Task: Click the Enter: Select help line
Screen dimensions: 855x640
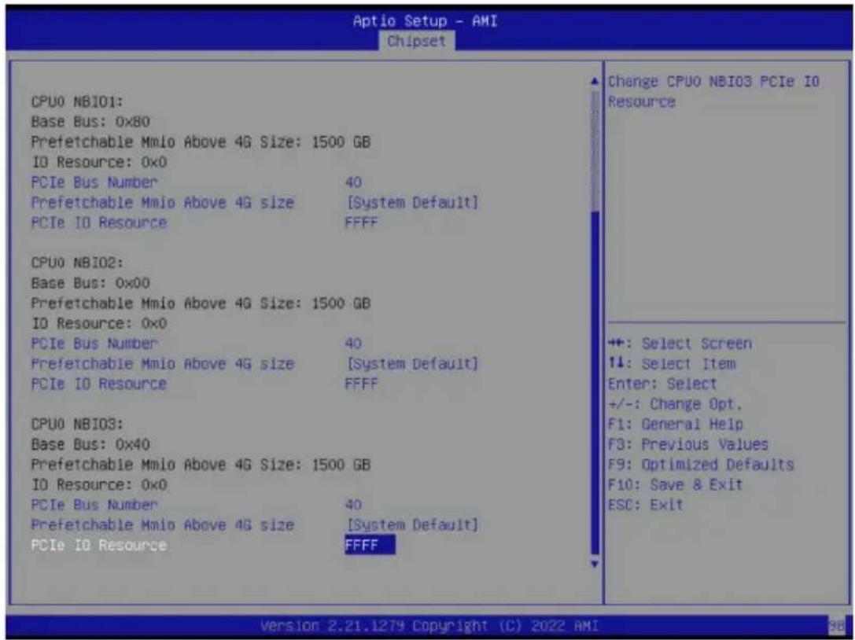Action: click(x=662, y=384)
